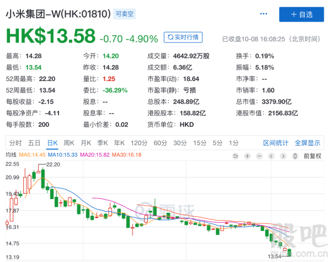Image resolution: width=331 pixels, height=262 pixels.
Task: Click the 振幅 value 5.18%
Action: (264, 67)
